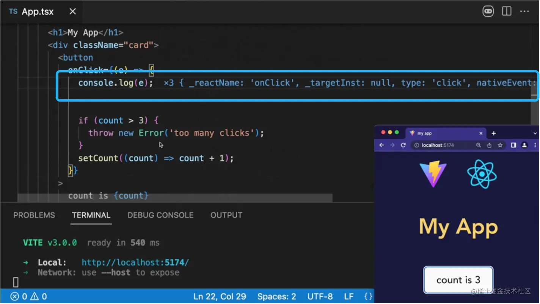The height and width of the screenshot is (304, 540).
Task: Open the browser three-dot menu
Action: click(535, 145)
